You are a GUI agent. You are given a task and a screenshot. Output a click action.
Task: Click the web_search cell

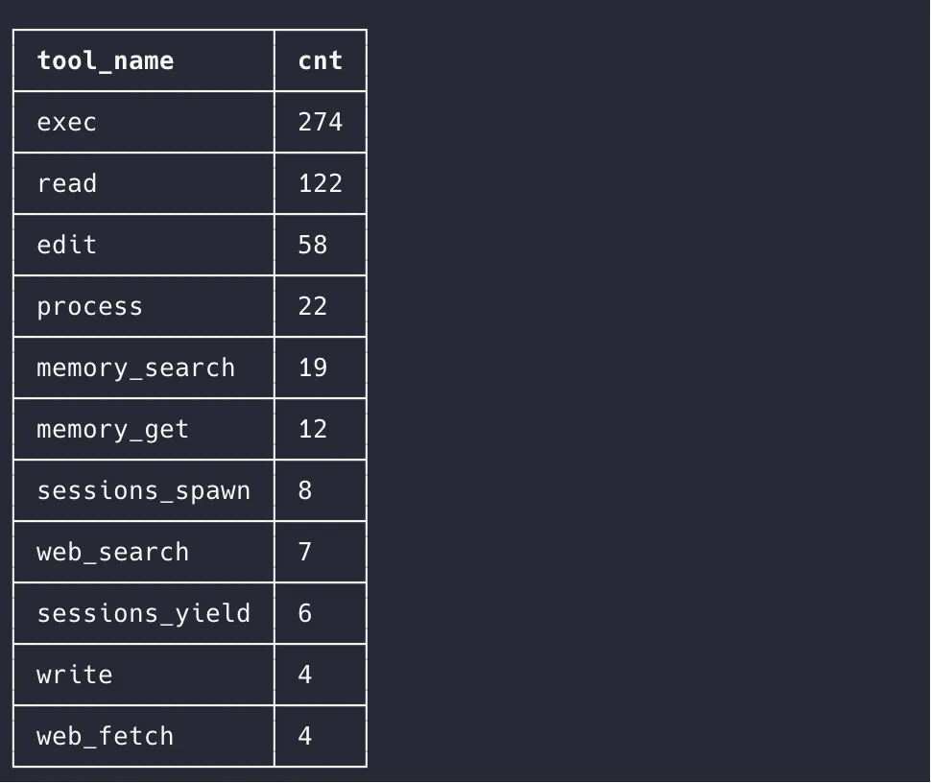(112, 553)
